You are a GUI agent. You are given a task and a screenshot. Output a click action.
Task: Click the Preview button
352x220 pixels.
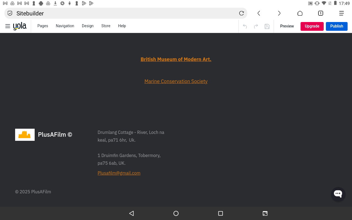click(287, 26)
